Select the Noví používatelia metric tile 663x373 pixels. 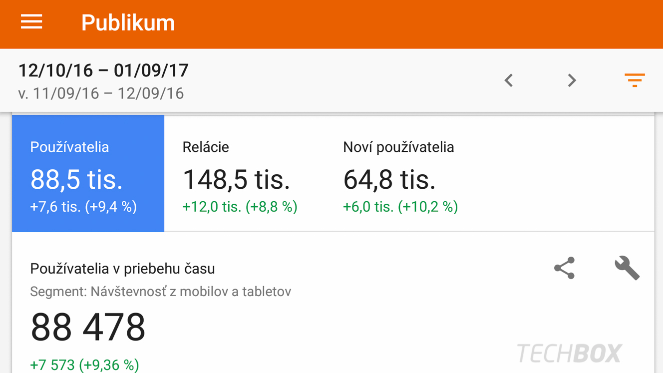click(x=404, y=173)
